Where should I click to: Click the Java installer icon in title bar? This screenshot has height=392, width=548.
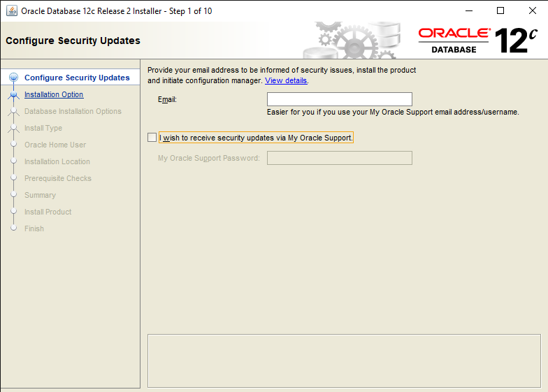pyautogui.click(x=11, y=11)
